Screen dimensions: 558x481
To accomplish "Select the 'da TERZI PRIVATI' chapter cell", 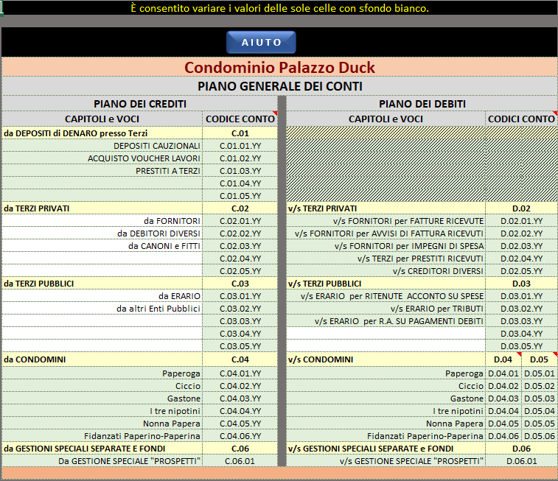I will pyautogui.click(x=102, y=208).
